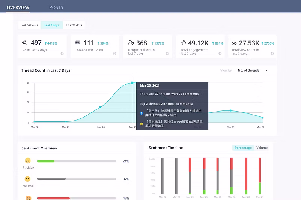The image size is (301, 200).
Task: Open the OVERVIEW tab
Action: click(x=18, y=7)
